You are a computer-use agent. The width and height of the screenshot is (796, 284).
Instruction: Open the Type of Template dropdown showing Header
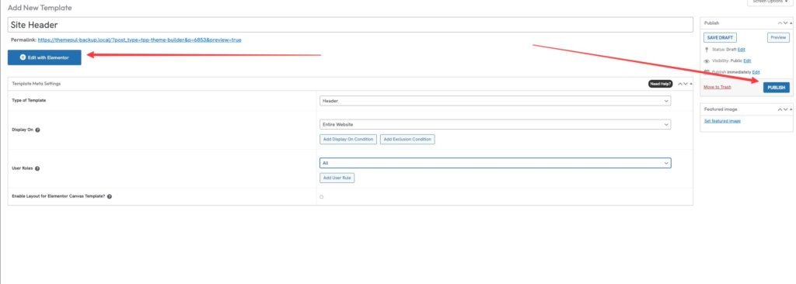(495, 101)
